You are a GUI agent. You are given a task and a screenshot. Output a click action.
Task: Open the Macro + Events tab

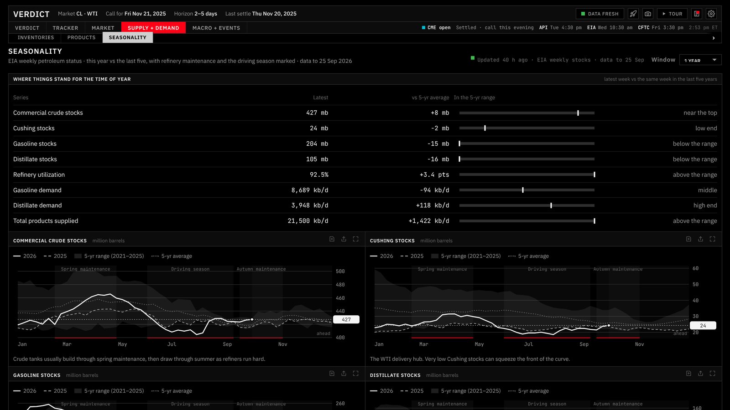(216, 28)
